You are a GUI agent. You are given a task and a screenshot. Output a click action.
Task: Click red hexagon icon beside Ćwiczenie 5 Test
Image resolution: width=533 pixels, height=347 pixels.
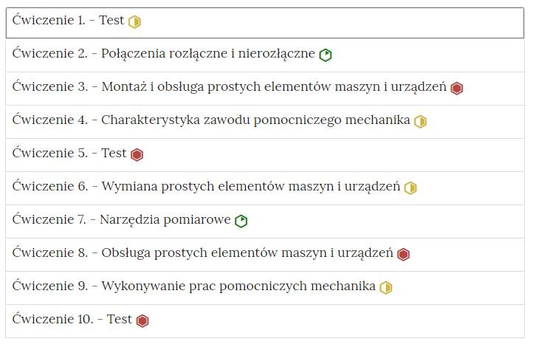click(137, 154)
